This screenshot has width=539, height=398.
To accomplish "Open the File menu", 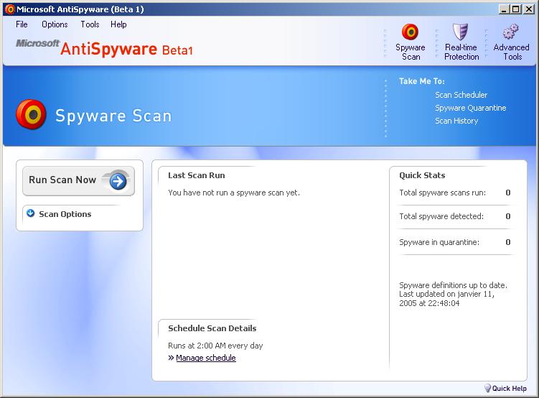I will click(x=22, y=24).
